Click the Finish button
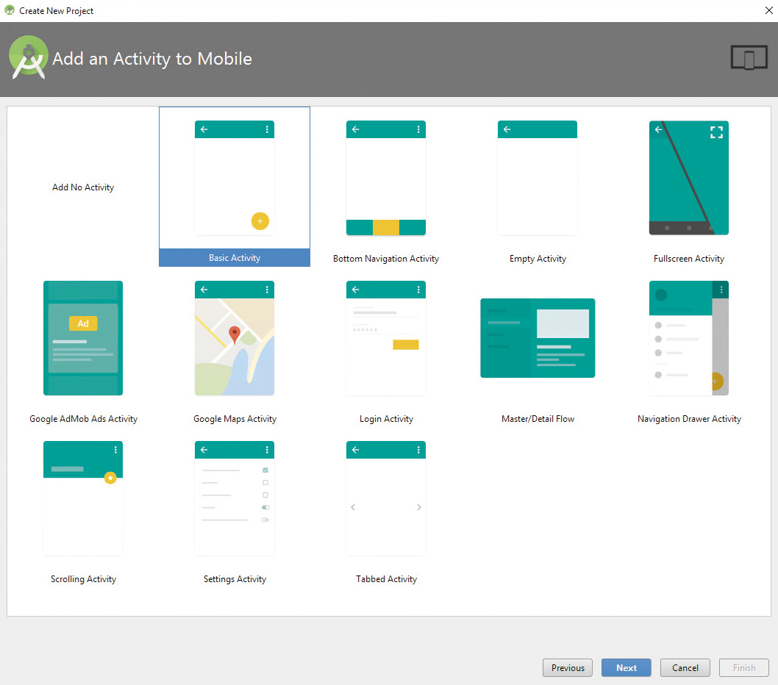 click(x=744, y=667)
